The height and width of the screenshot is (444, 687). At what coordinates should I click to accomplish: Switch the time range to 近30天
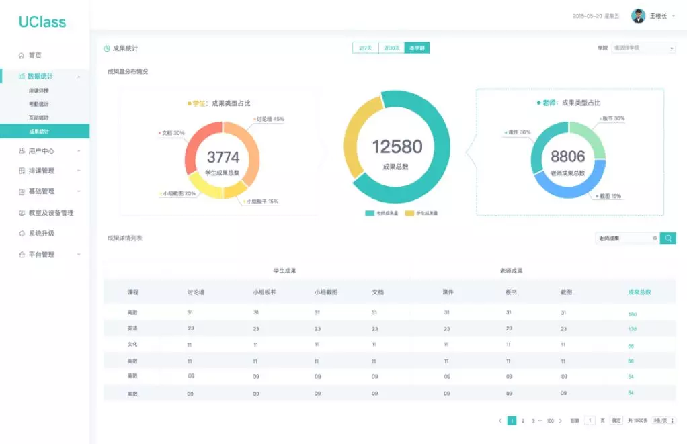[391, 48]
